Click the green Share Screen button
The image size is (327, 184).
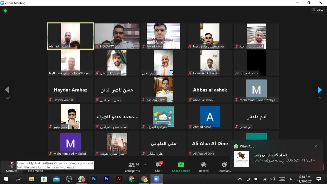(x=181, y=167)
